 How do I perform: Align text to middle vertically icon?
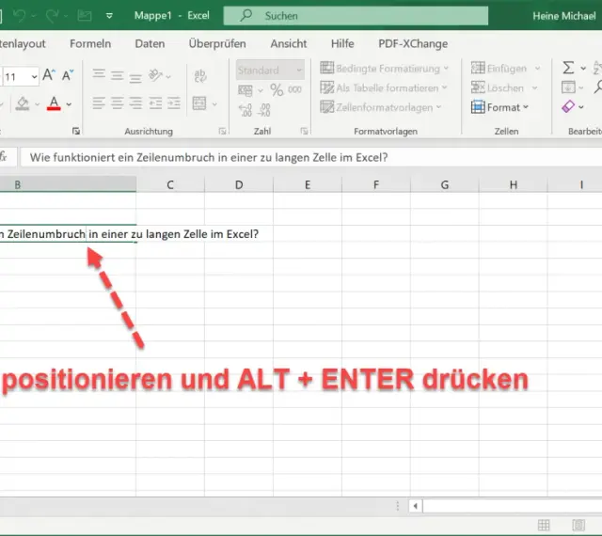[117, 75]
